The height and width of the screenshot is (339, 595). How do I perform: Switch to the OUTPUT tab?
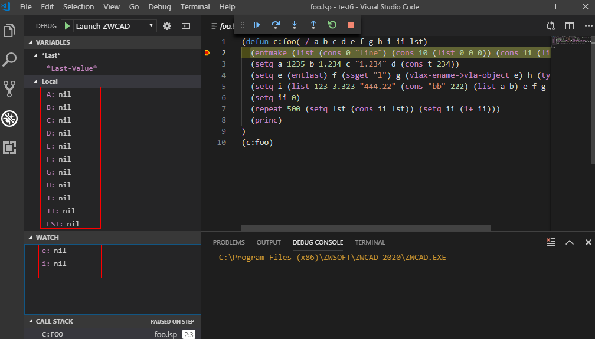click(x=269, y=242)
